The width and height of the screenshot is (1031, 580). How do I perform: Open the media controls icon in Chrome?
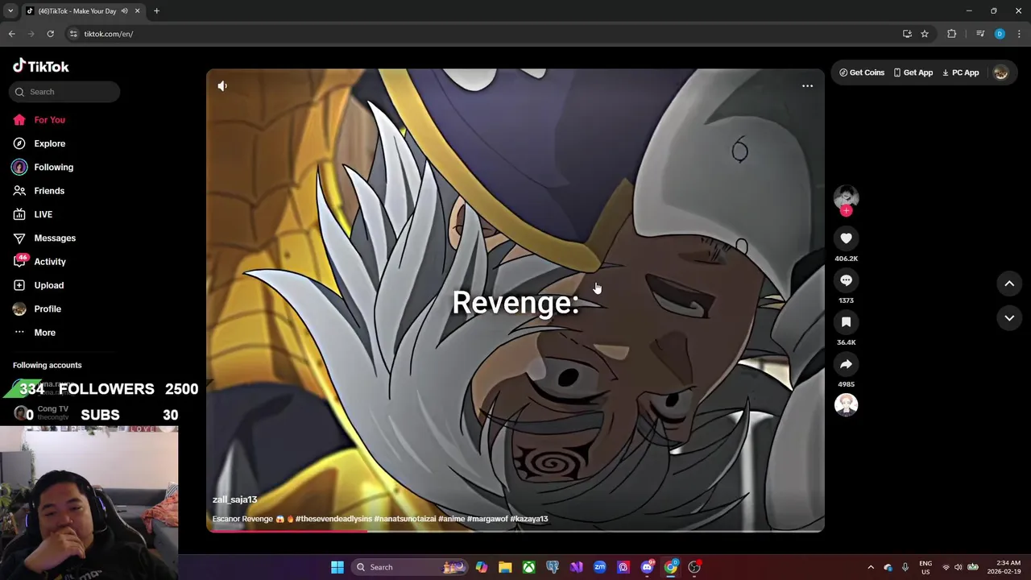click(980, 34)
